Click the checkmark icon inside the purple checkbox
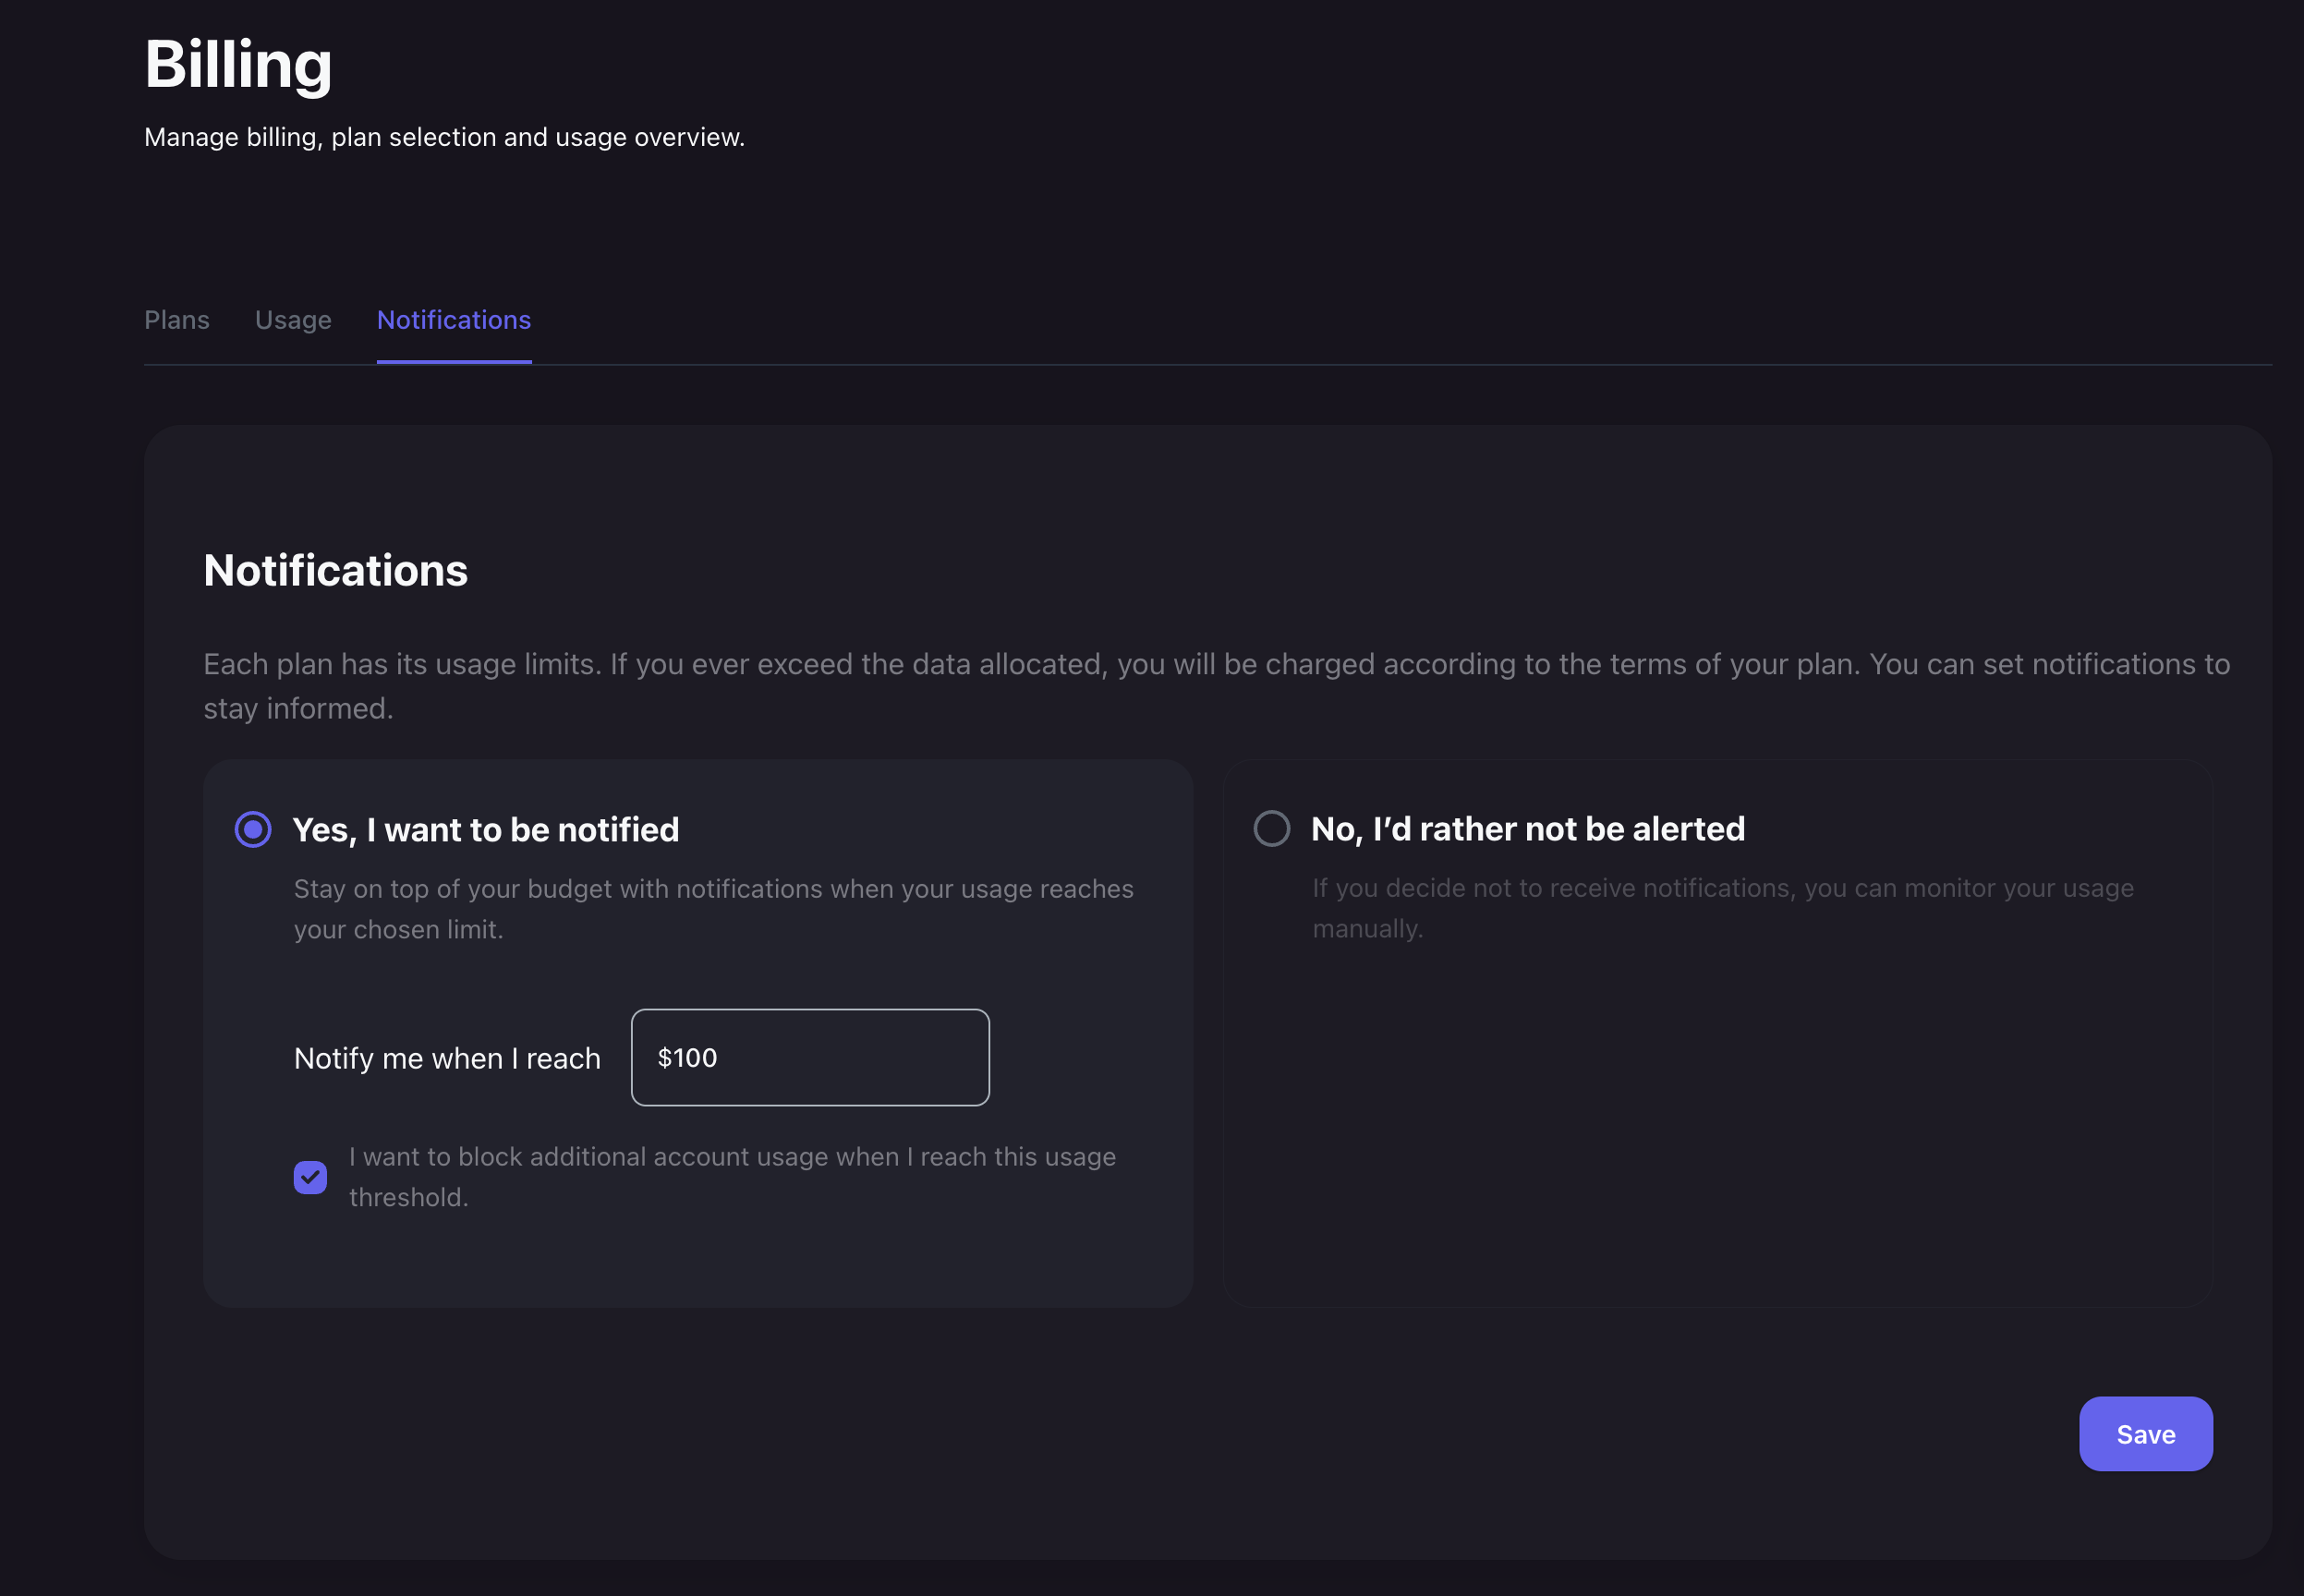The width and height of the screenshot is (2304, 1596). tap(310, 1177)
